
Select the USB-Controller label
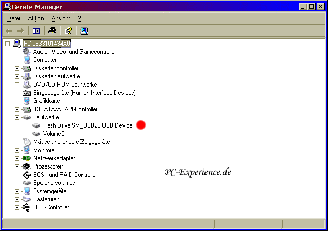tap(51, 207)
